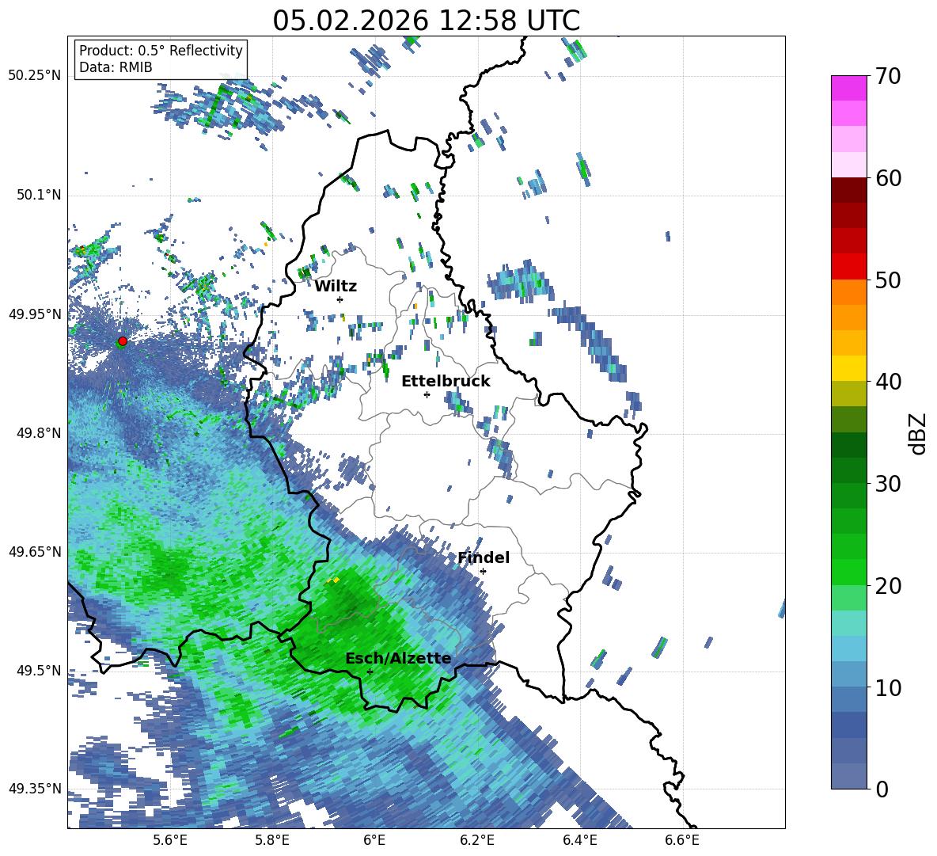
Task: Click the Ettelbruck city label
Action: 446,382
